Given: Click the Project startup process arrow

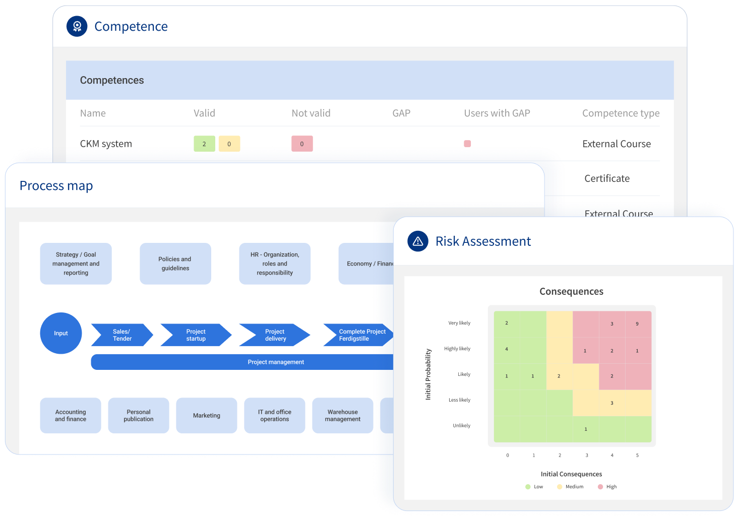Looking at the screenshot, I should point(196,335).
